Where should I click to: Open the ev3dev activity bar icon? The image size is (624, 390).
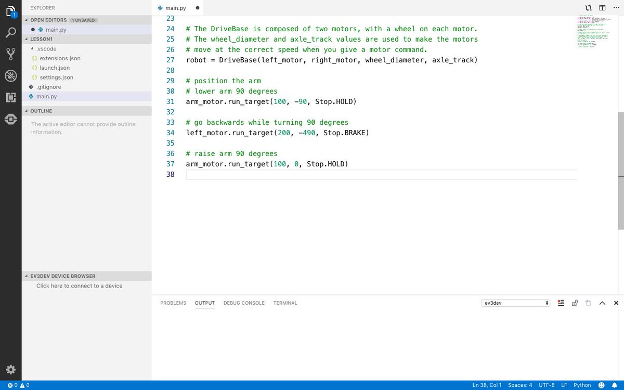coord(10,119)
